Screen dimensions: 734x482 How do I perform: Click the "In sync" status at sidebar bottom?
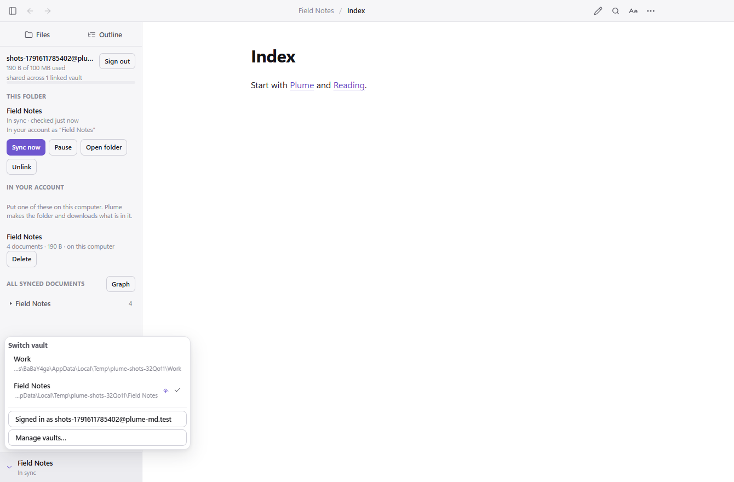click(x=27, y=473)
